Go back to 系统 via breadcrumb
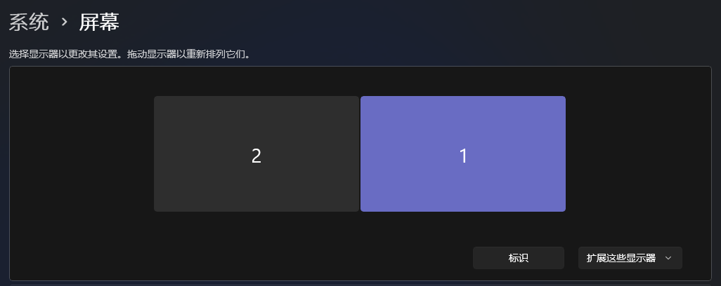This screenshot has width=721, height=286. pos(29,22)
